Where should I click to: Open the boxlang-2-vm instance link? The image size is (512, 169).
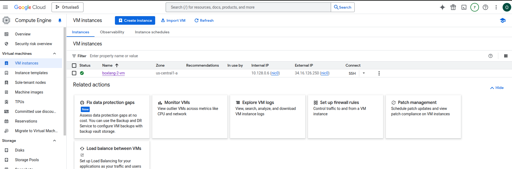(x=113, y=73)
